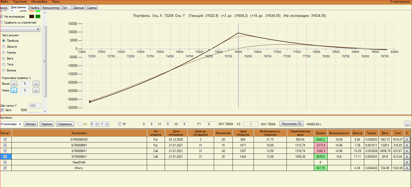Decrease the Выше chart range percentage

(14, 84)
